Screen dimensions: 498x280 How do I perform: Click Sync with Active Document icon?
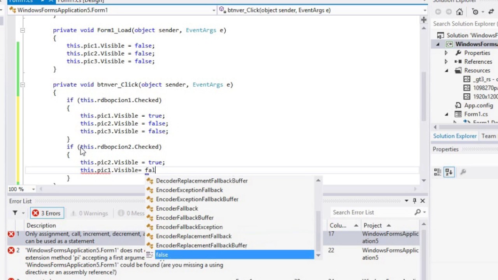coord(491,12)
